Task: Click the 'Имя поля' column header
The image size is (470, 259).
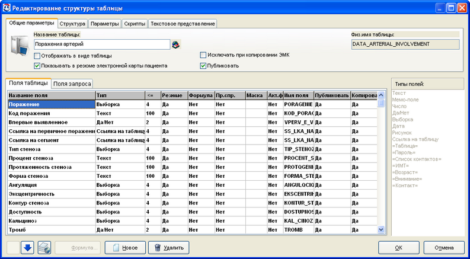Action: click(x=299, y=95)
